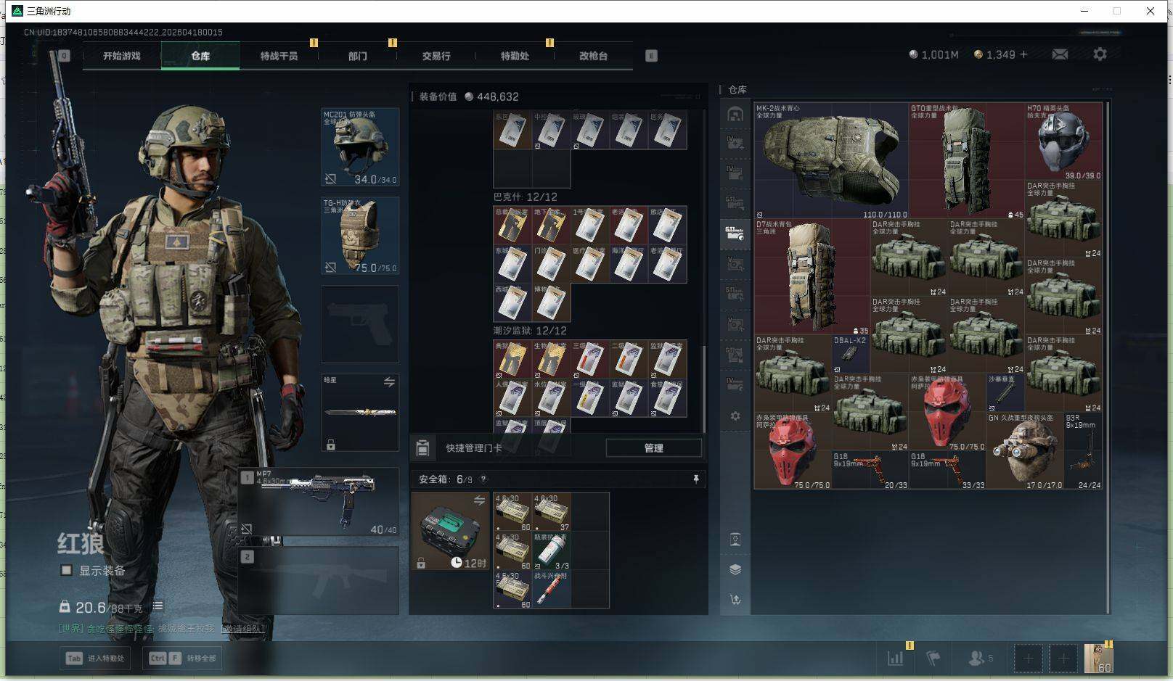Pin the 安全箱 panel with the pin icon
Image resolution: width=1173 pixels, height=681 pixels.
[x=695, y=479]
